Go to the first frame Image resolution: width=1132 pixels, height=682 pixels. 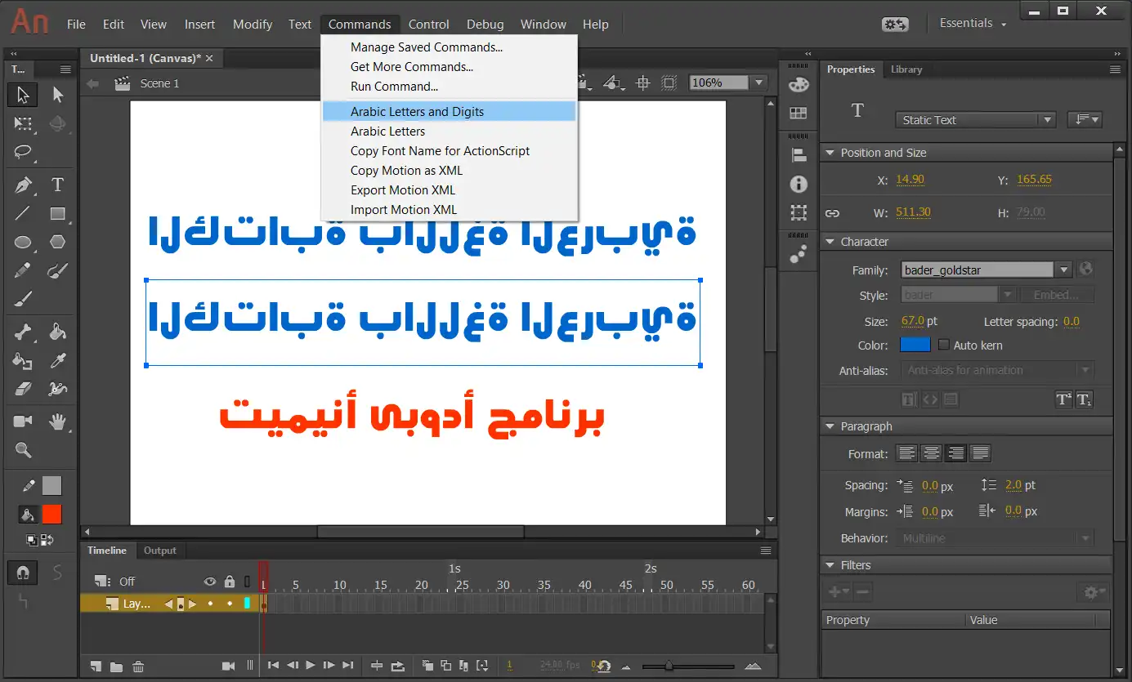point(274,666)
